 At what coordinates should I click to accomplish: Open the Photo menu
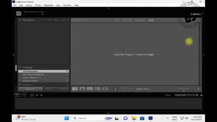[x=38, y=5]
